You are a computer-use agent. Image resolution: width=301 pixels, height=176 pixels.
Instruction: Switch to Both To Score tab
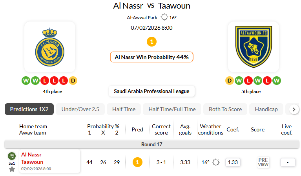coord(225,109)
